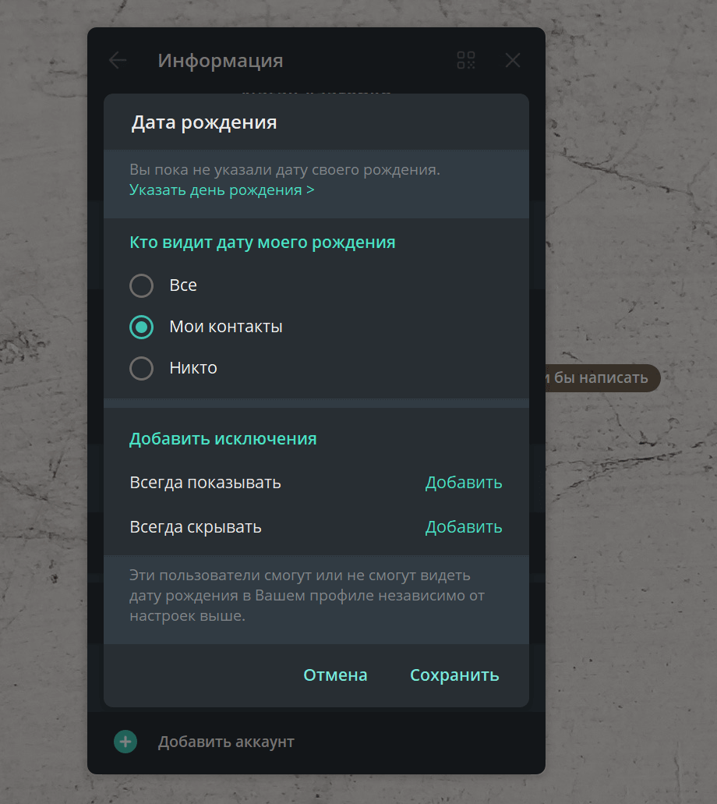Choose the Никто radio button
Image resolution: width=717 pixels, height=804 pixels.
(x=142, y=368)
